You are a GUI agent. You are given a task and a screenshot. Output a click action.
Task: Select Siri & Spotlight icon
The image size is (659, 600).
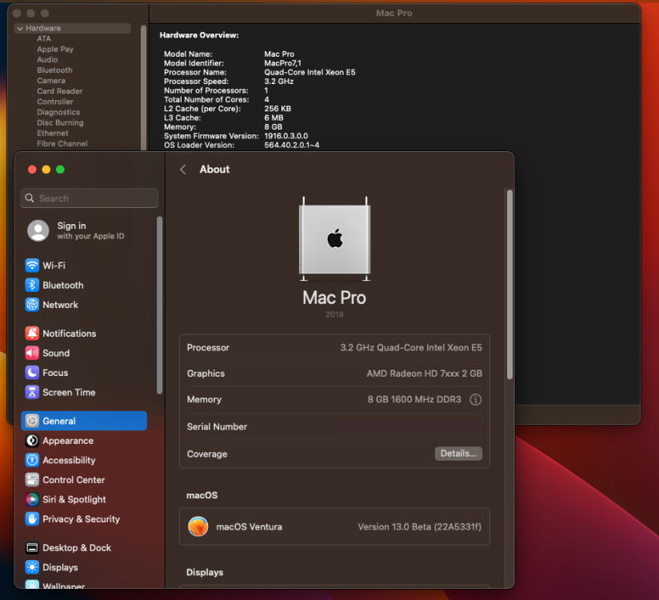[x=32, y=499]
